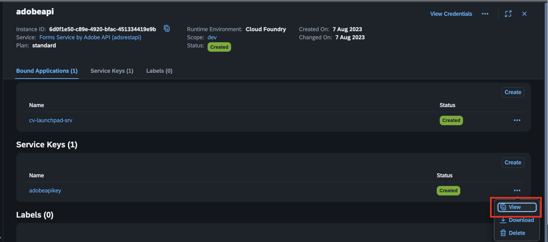The width and height of the screenshot is (548, 242).
Task: Create a new service key
Action: [513, 163]
